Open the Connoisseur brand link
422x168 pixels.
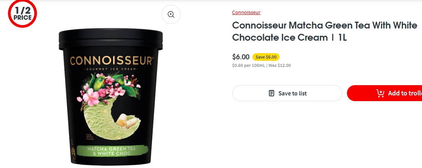(246, 12)
